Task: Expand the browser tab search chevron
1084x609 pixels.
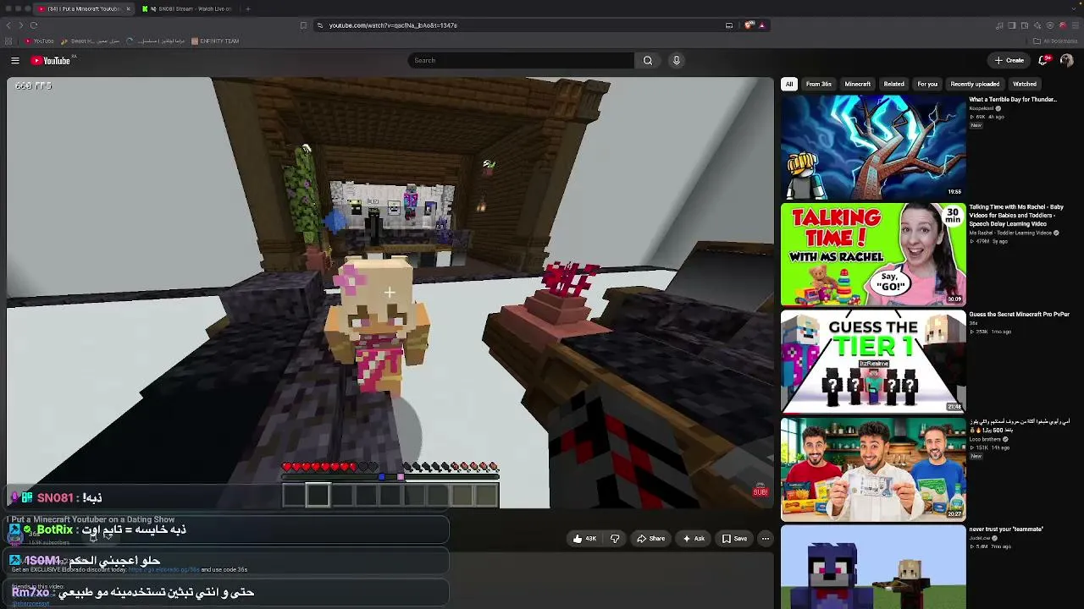Action: click(x=1075, y=8)
